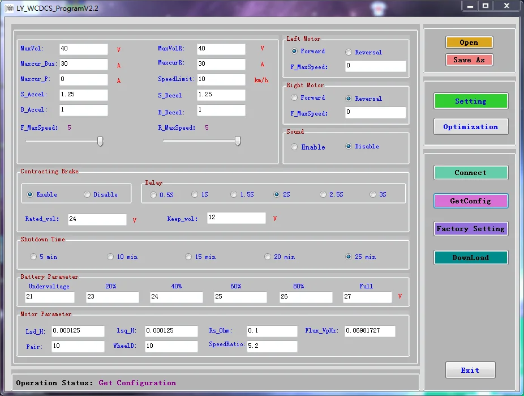The image size is (524, 396).
Task: Select Reversal for the Left Motor
Action: pyautogui.click(x=349, y=52)
